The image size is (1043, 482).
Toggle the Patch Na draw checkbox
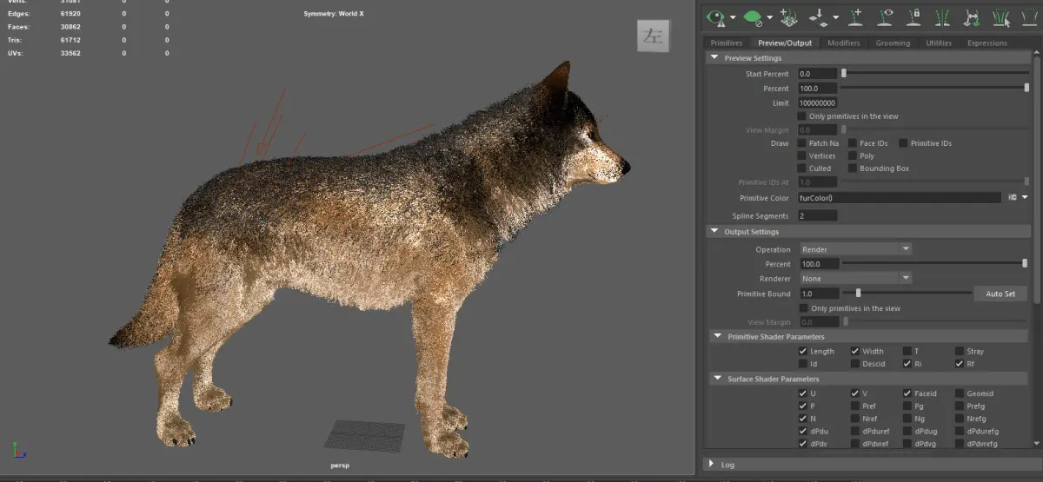[x=802, y=143]
